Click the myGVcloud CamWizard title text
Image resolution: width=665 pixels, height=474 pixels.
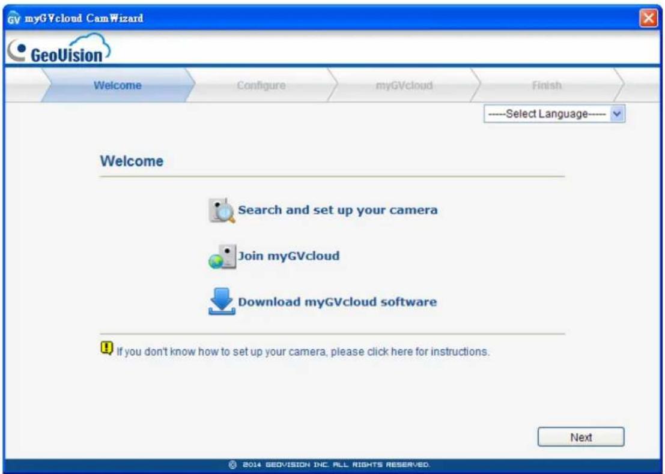(84, 18)
